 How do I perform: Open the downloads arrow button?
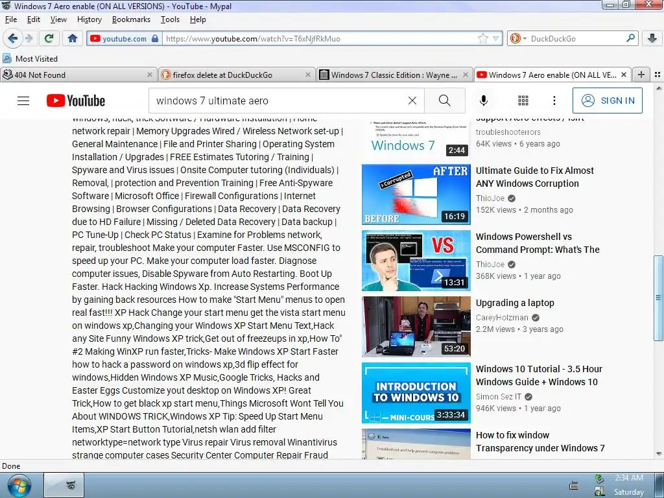point(652,38)
